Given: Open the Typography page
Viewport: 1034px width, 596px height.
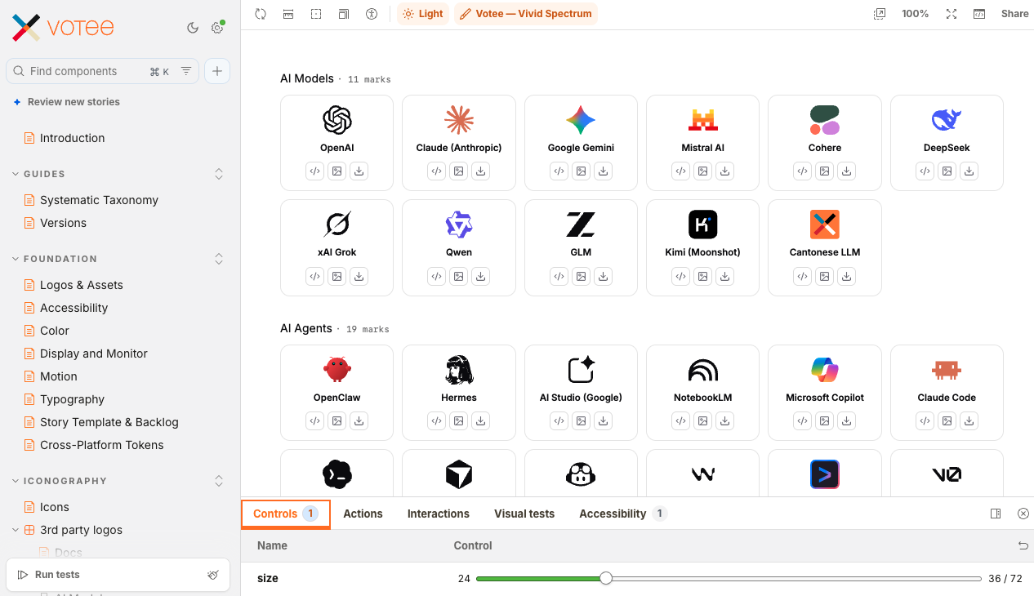Looking at the screenshot, I should click(72, 399).
